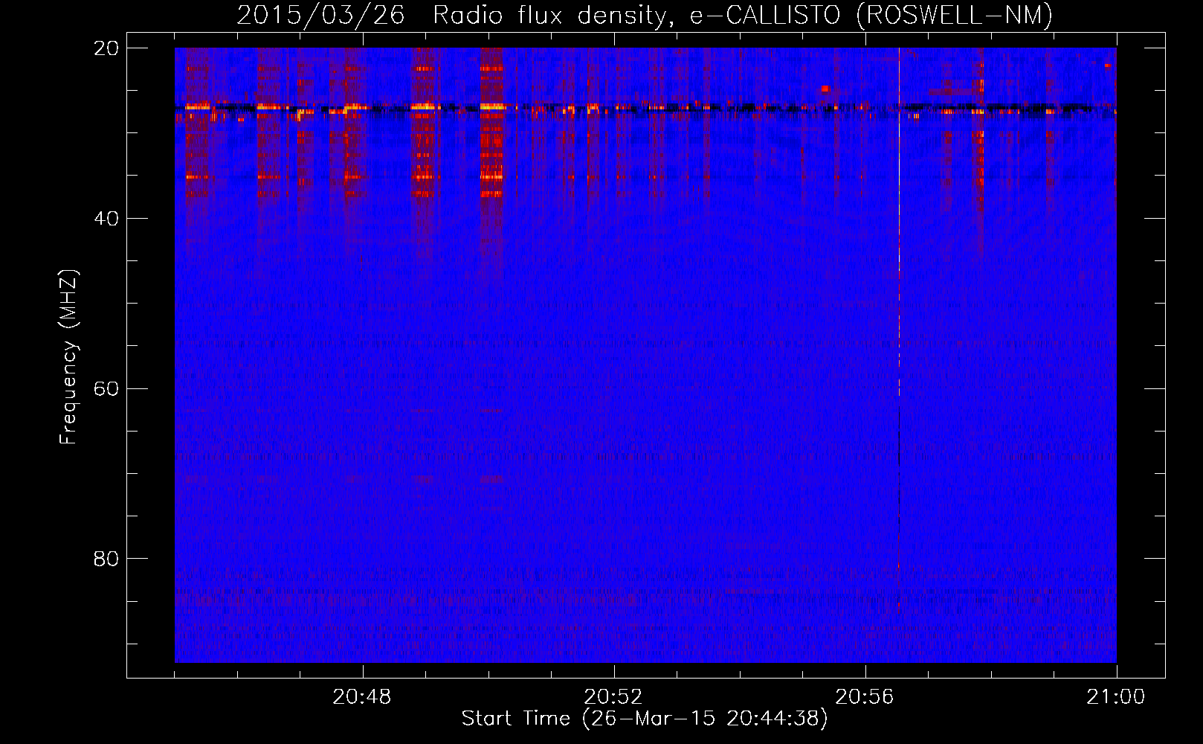Click the white vertical spike line near 20:56
The height and width of the screenshot is (744, 1203).
pyautogui.click(x=899, y=223)
